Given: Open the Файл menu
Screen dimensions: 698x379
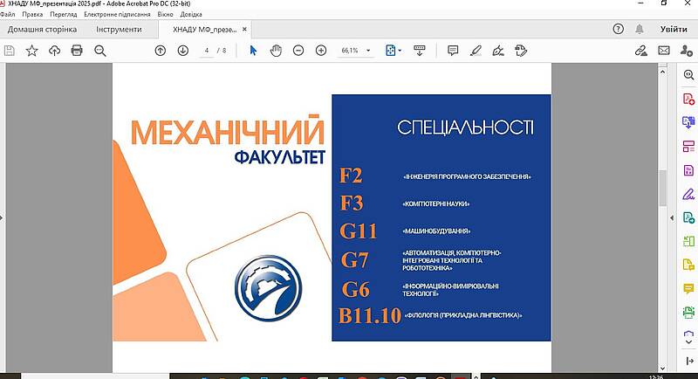Looking at the screenshot, I should [x=8, y=14].
